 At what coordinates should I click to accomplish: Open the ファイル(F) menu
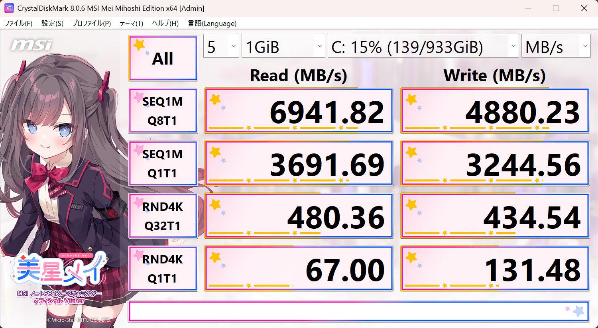(x=18, y=23)
